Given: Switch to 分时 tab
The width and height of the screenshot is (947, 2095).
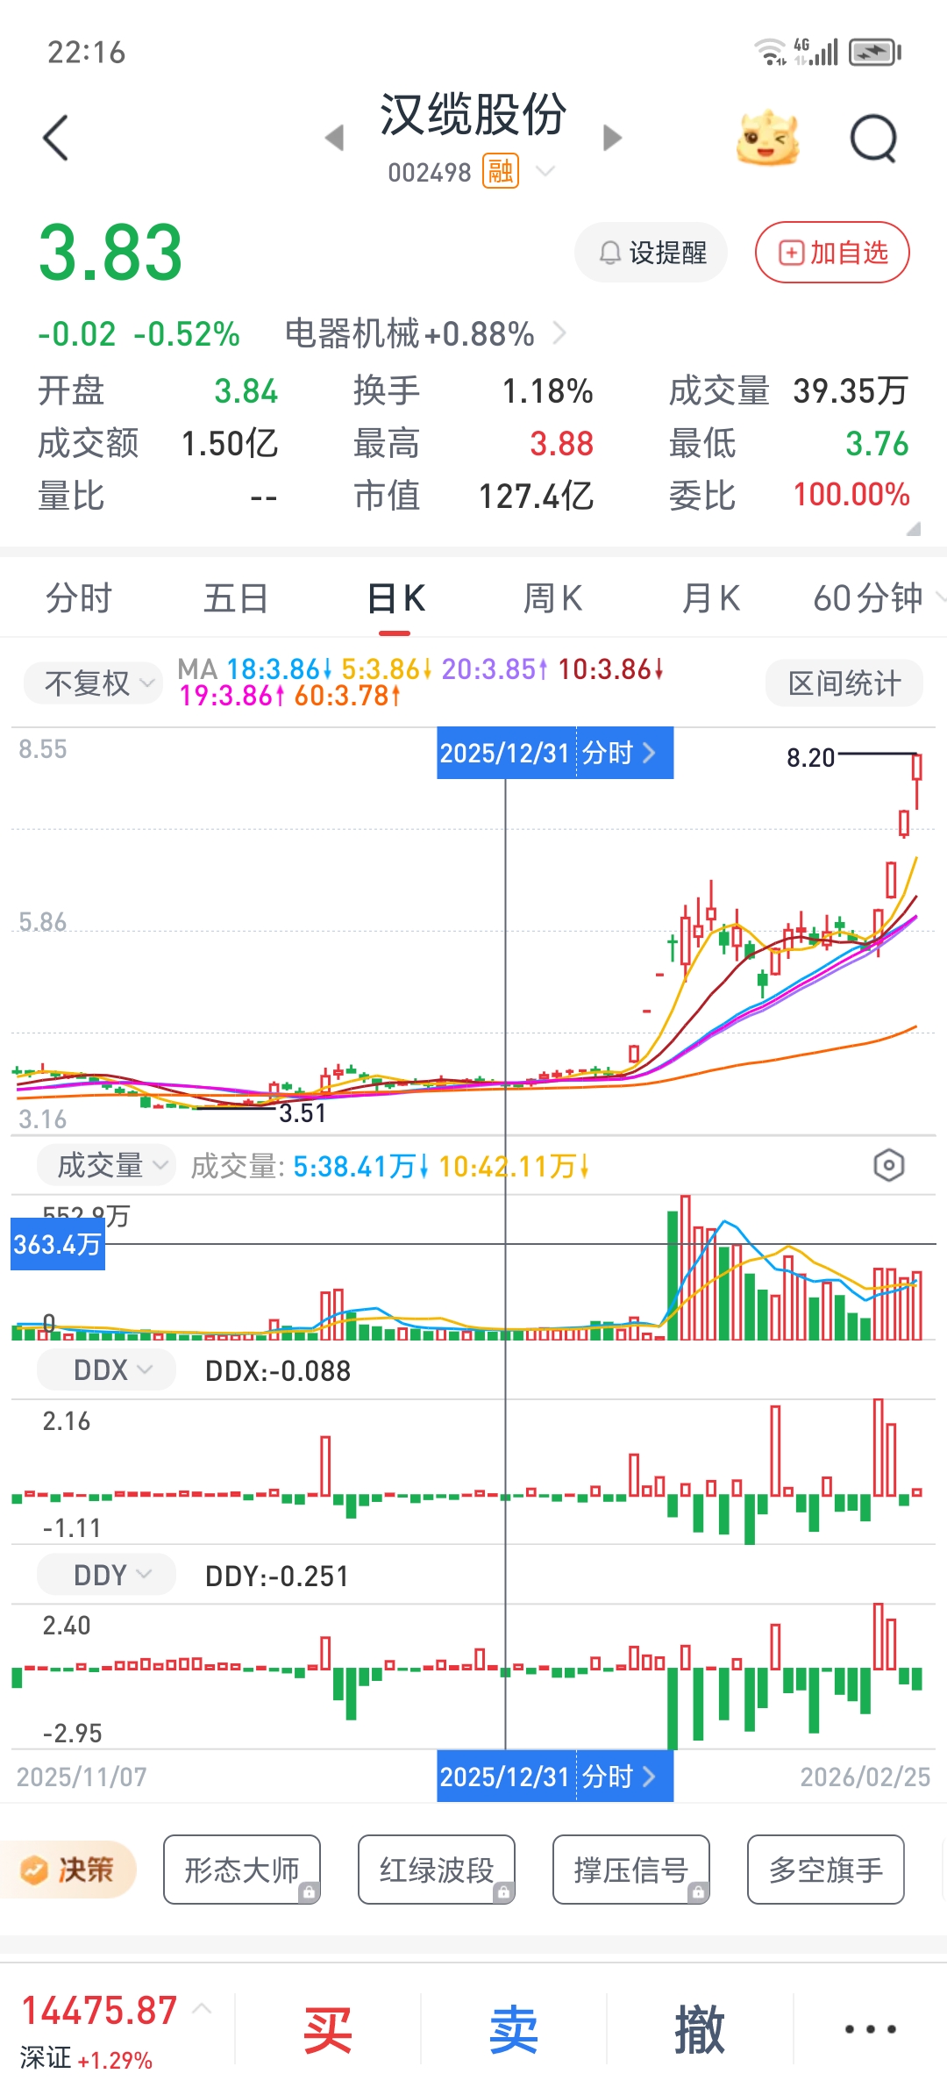Looking at the screenshot, I should (x=79, y=598).
